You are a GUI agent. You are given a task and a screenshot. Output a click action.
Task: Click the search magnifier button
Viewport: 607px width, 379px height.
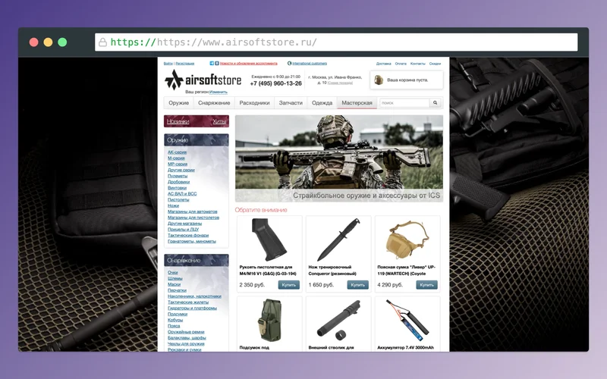click(x=435, y=103)
